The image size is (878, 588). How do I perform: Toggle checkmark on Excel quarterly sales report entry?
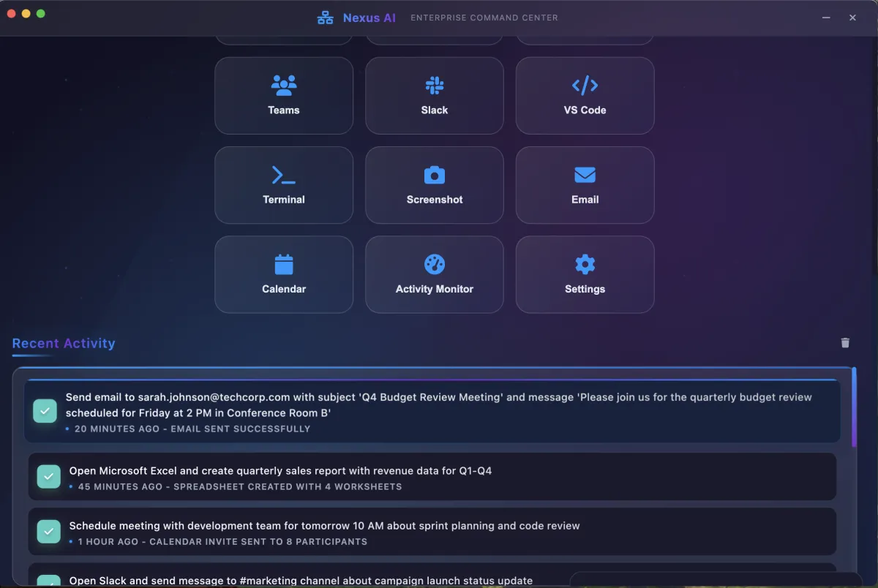pos(48,476)
